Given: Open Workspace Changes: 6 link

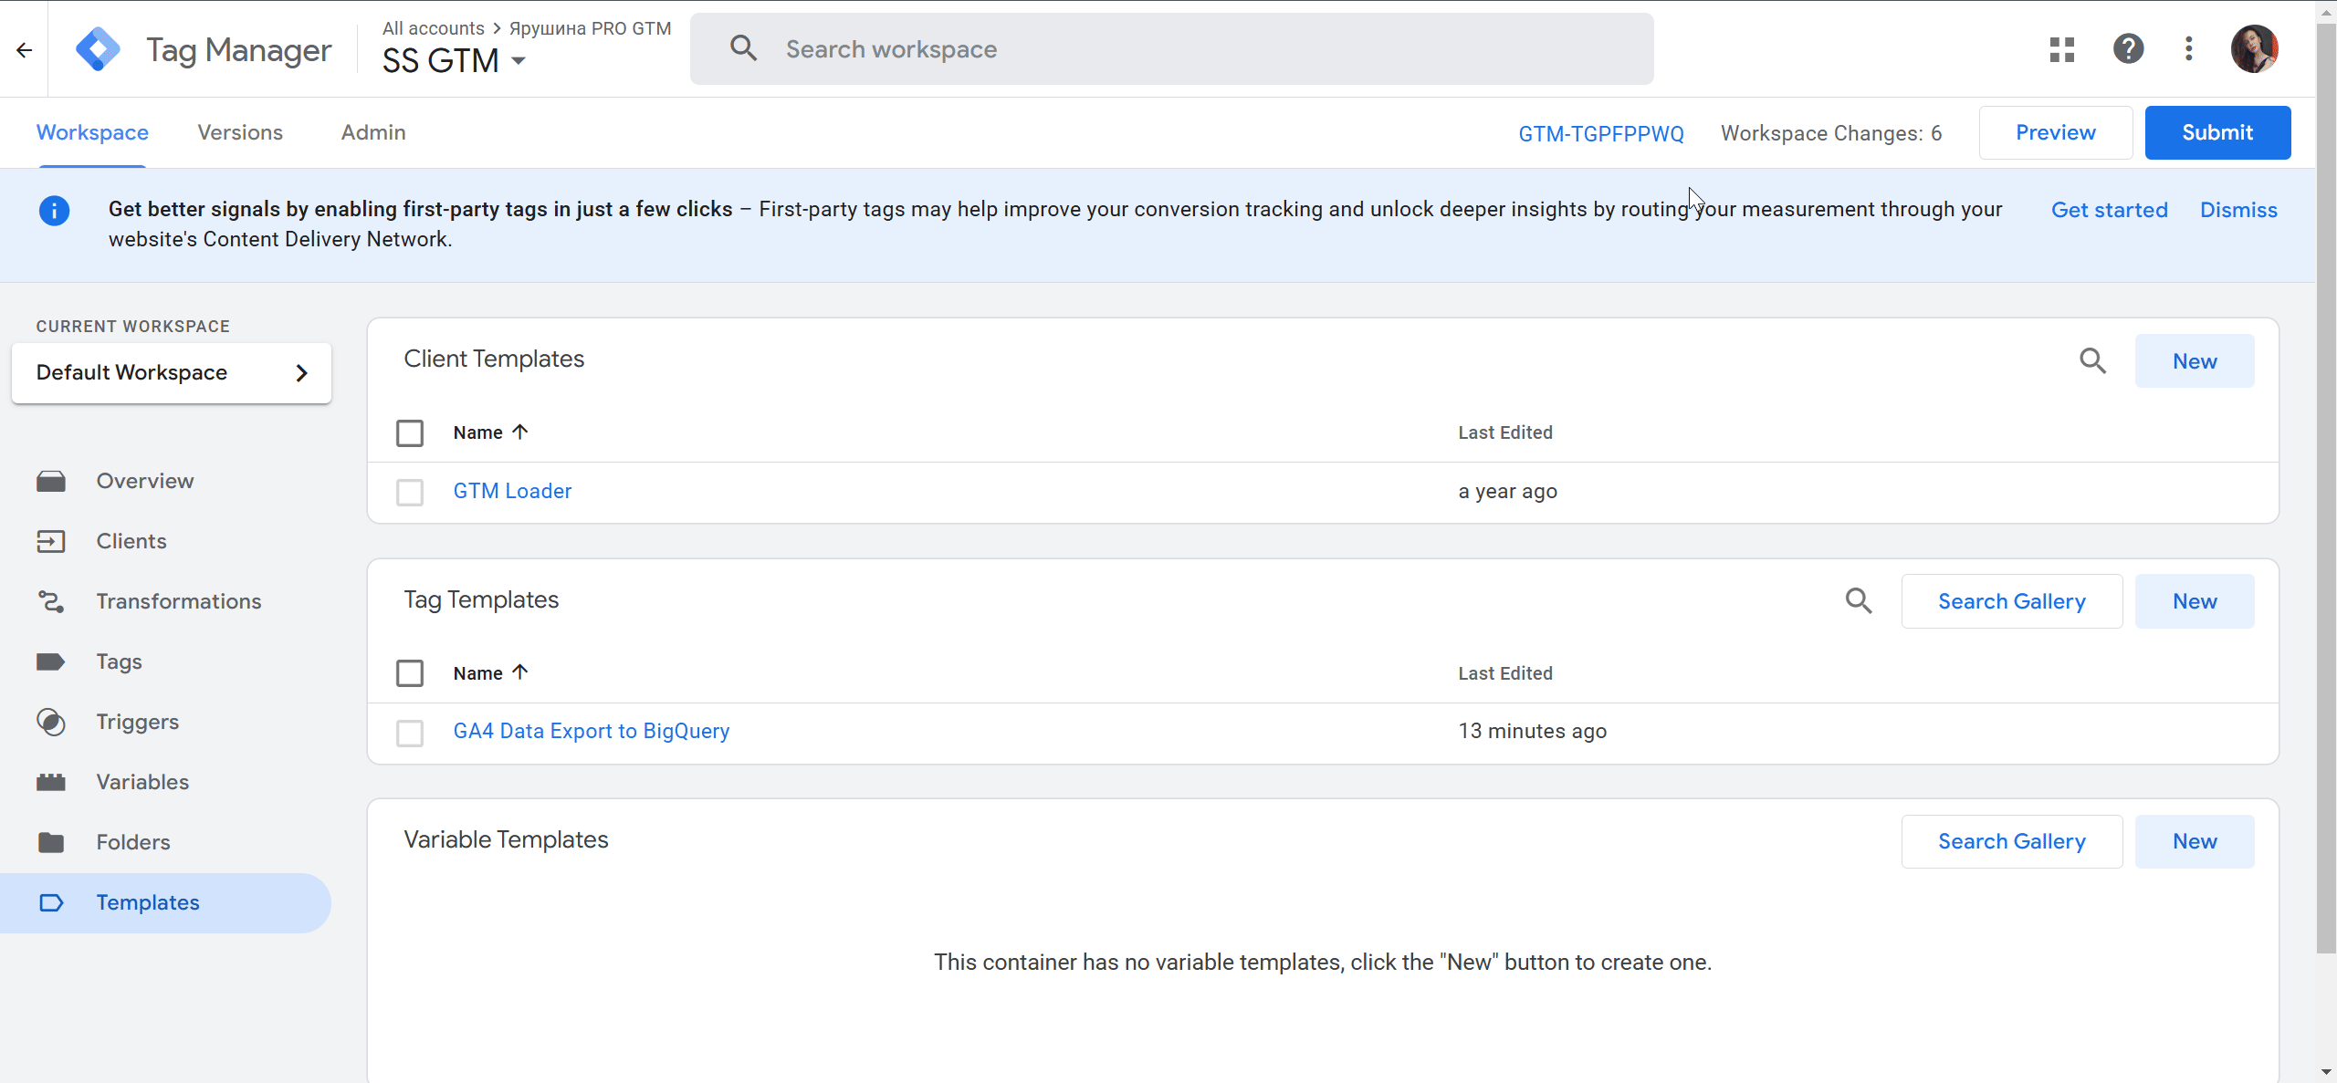Looking at the screenshot, I should (x=1831, y=133).
